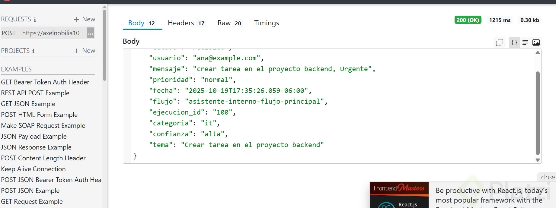Click the info icon next to REQUESTS
The width and height of the screenshot is (556, 208).
(x=35, y=20)
